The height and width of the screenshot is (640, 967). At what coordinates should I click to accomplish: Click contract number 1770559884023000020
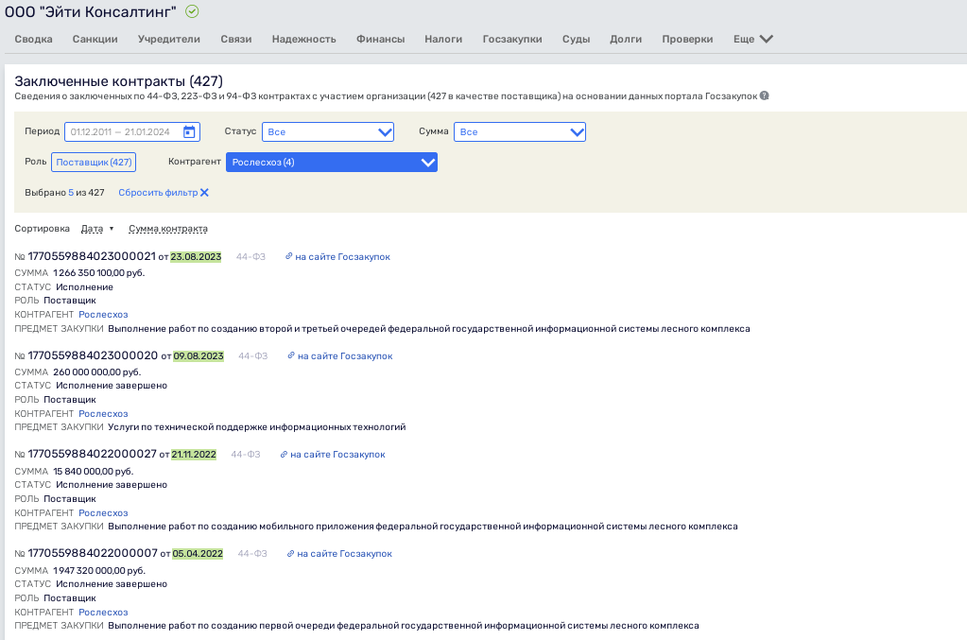(x=94, y=355)
